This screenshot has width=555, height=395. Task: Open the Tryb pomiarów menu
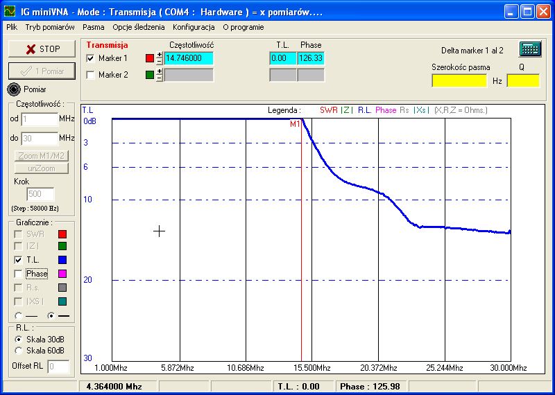pyautogui.click(x=49, y=27)
